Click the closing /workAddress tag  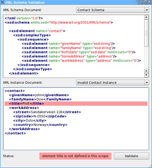coord(24,129)
